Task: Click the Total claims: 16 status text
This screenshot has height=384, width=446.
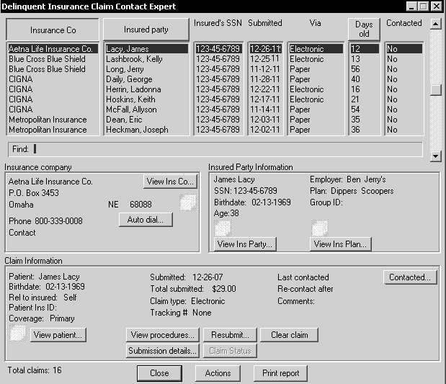Action: click(x=35, y=370)
